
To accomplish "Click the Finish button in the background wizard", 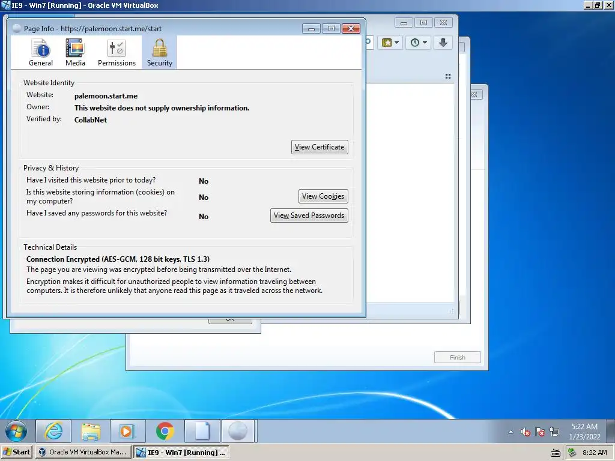I will click(x=457, y=357).
